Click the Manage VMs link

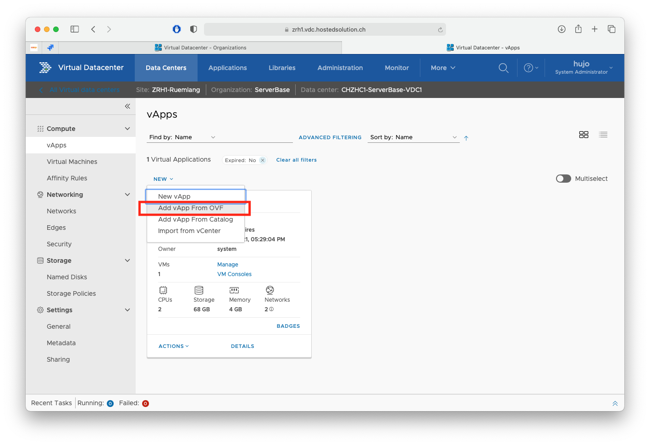click(x=228, y=265)
